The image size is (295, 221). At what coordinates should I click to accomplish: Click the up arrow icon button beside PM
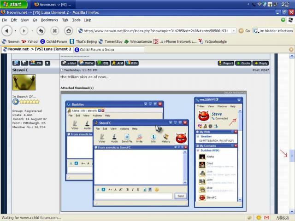tap(47, 63)
